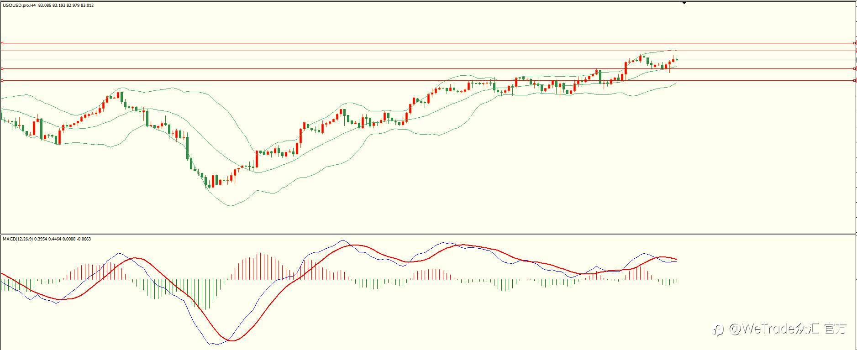Select the highest red horizontal line
Screen dimensions: 857x350
428,43
